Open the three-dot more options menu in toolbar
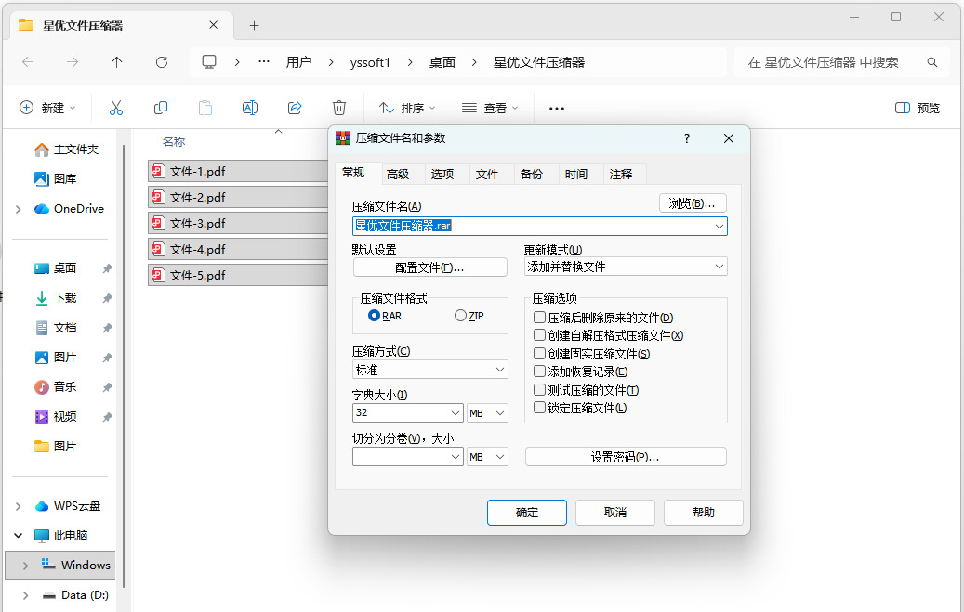The width and height of the screenshot is (964, 612). tap(557, 108)
